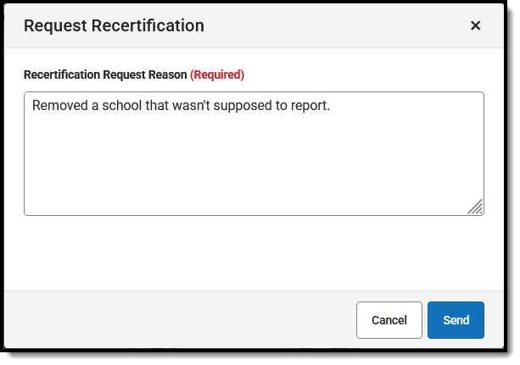Place cursor after 'report.' in textarea
Viewport: 520px width, 365px height.
[x=330, y=106]
